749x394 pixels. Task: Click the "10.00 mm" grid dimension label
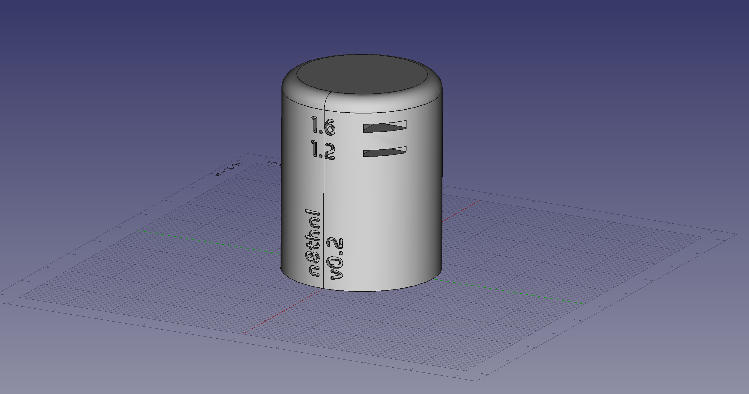point(229,169)
